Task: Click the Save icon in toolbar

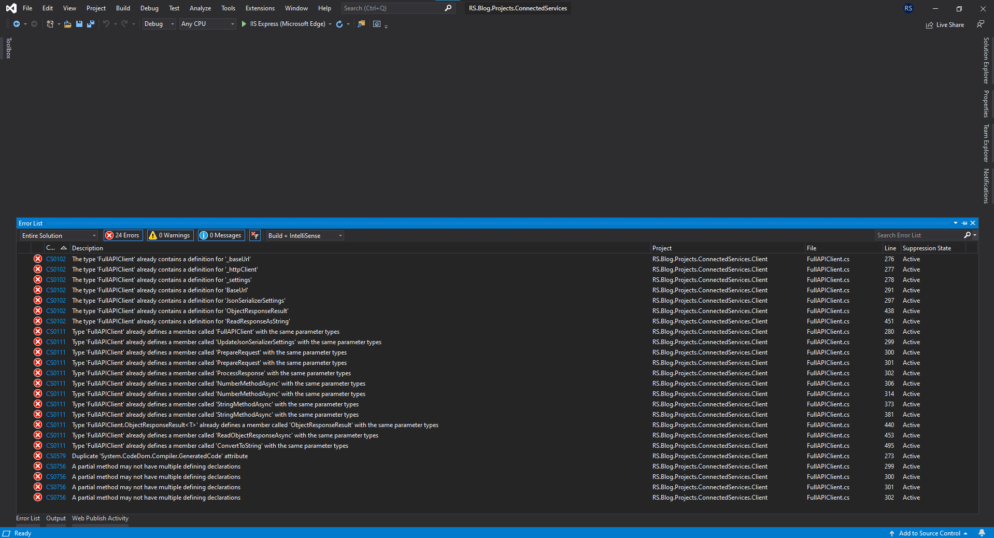Action: pos(79,24)
